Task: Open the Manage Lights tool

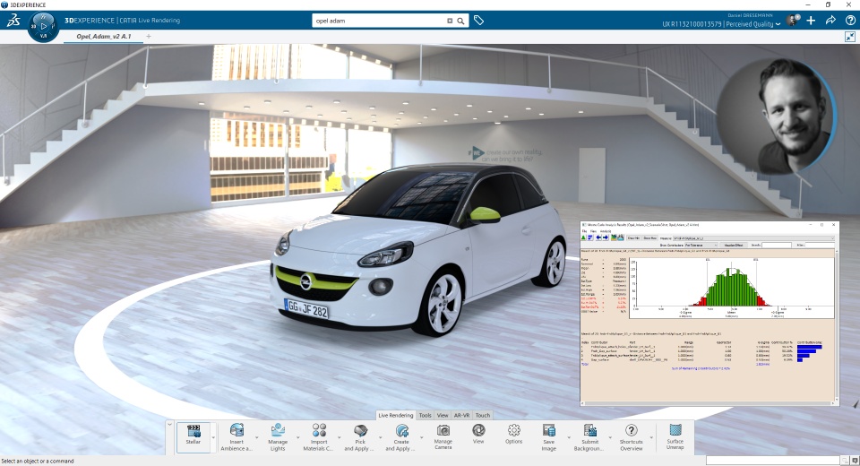Action: coord(278,437)
